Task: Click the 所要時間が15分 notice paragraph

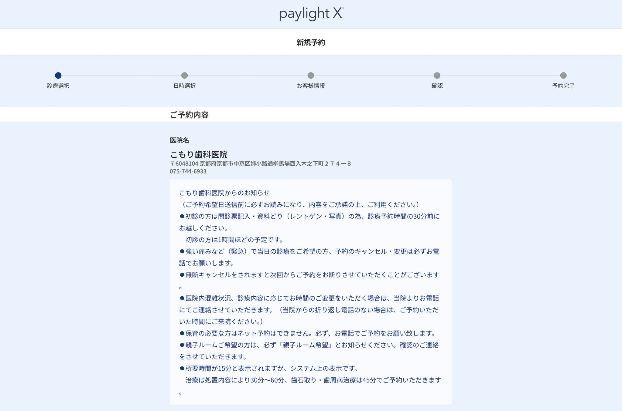Action: (x=268, y=369)
